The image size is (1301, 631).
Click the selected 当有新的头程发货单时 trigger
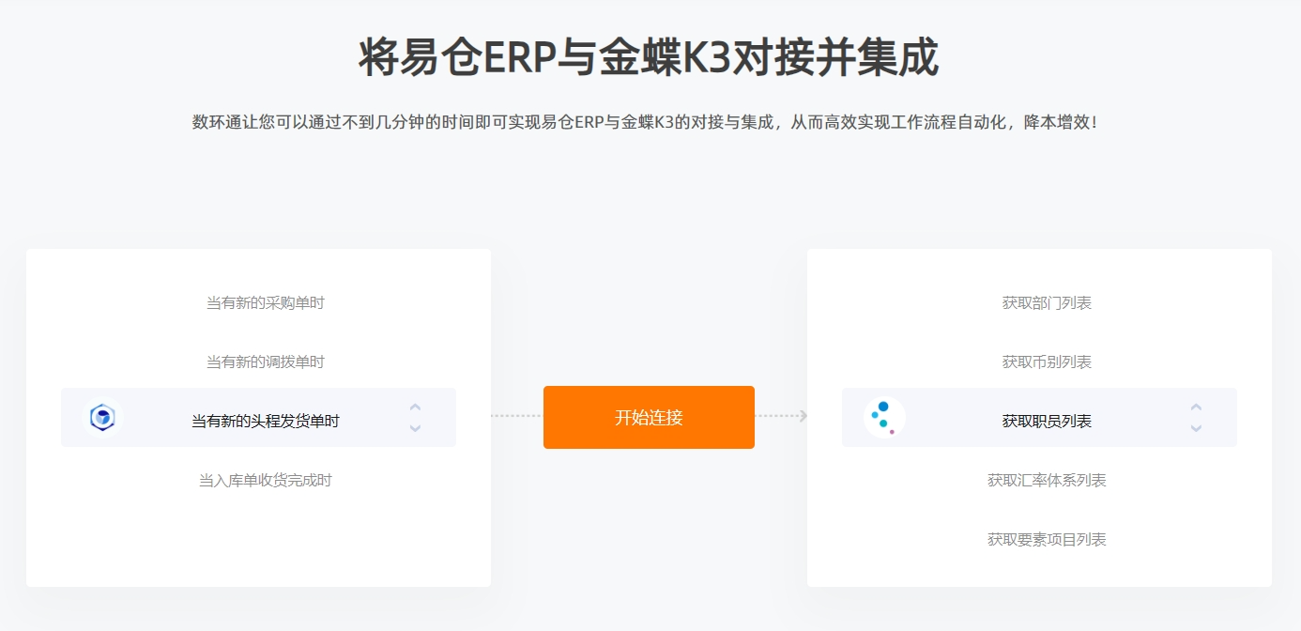(x=266, y=422)
